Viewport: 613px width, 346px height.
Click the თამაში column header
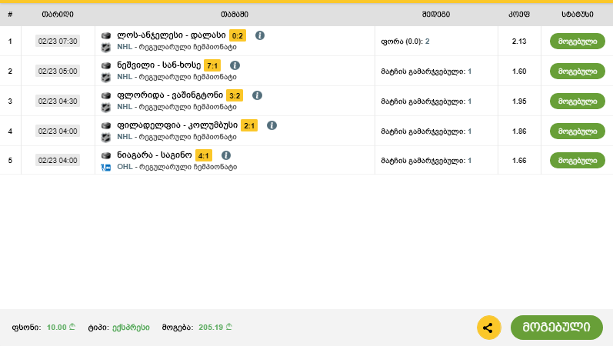click(235, 15)
